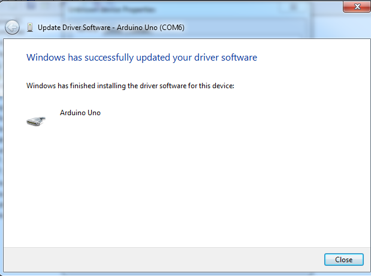Close the dialog with the red X

click(x=357, y=7)
